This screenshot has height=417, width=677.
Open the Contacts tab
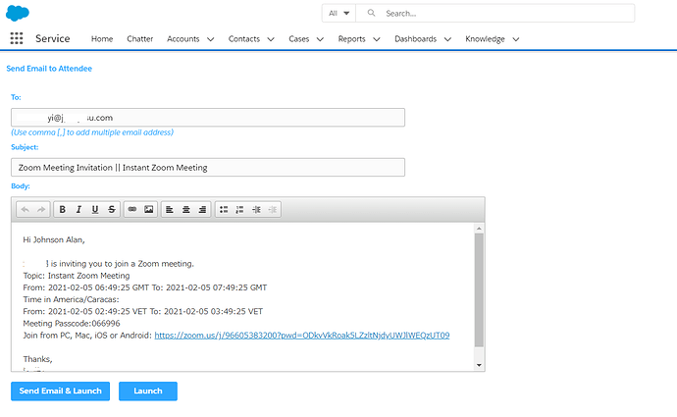[244, 39]
